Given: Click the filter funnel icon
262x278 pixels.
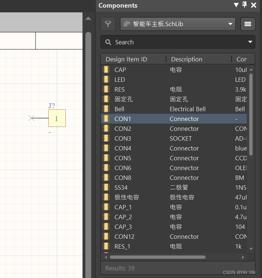Looking at the screenshot, I should [x=108, y=24].
